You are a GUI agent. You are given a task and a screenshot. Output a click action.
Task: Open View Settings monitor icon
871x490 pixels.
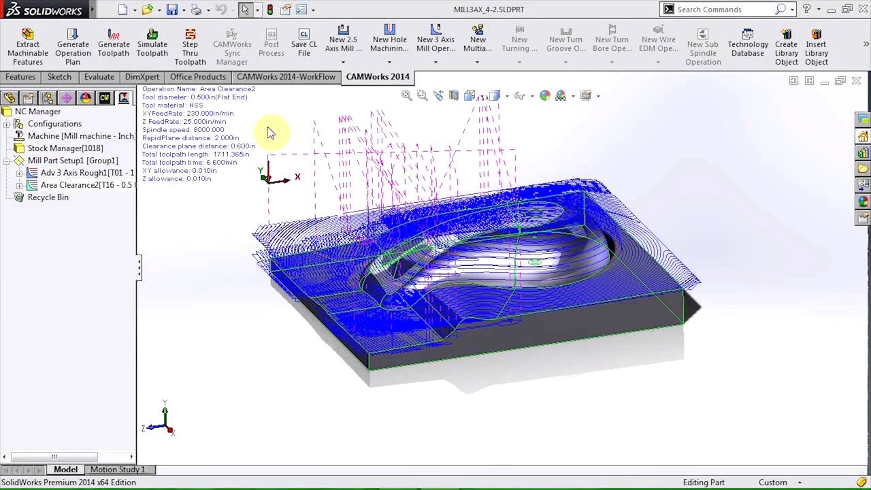(x=586, y=95)
